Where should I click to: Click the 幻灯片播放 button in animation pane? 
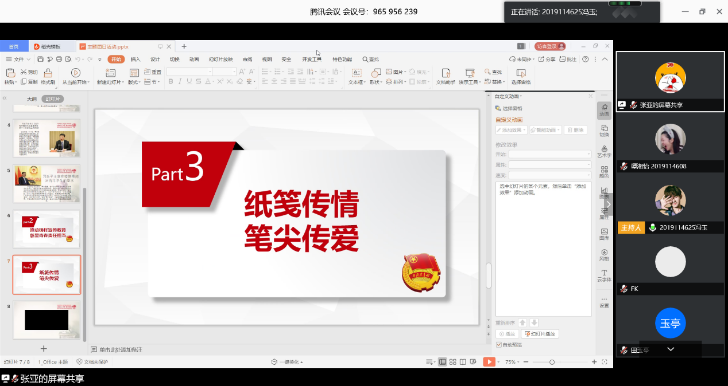click(540, 334)
